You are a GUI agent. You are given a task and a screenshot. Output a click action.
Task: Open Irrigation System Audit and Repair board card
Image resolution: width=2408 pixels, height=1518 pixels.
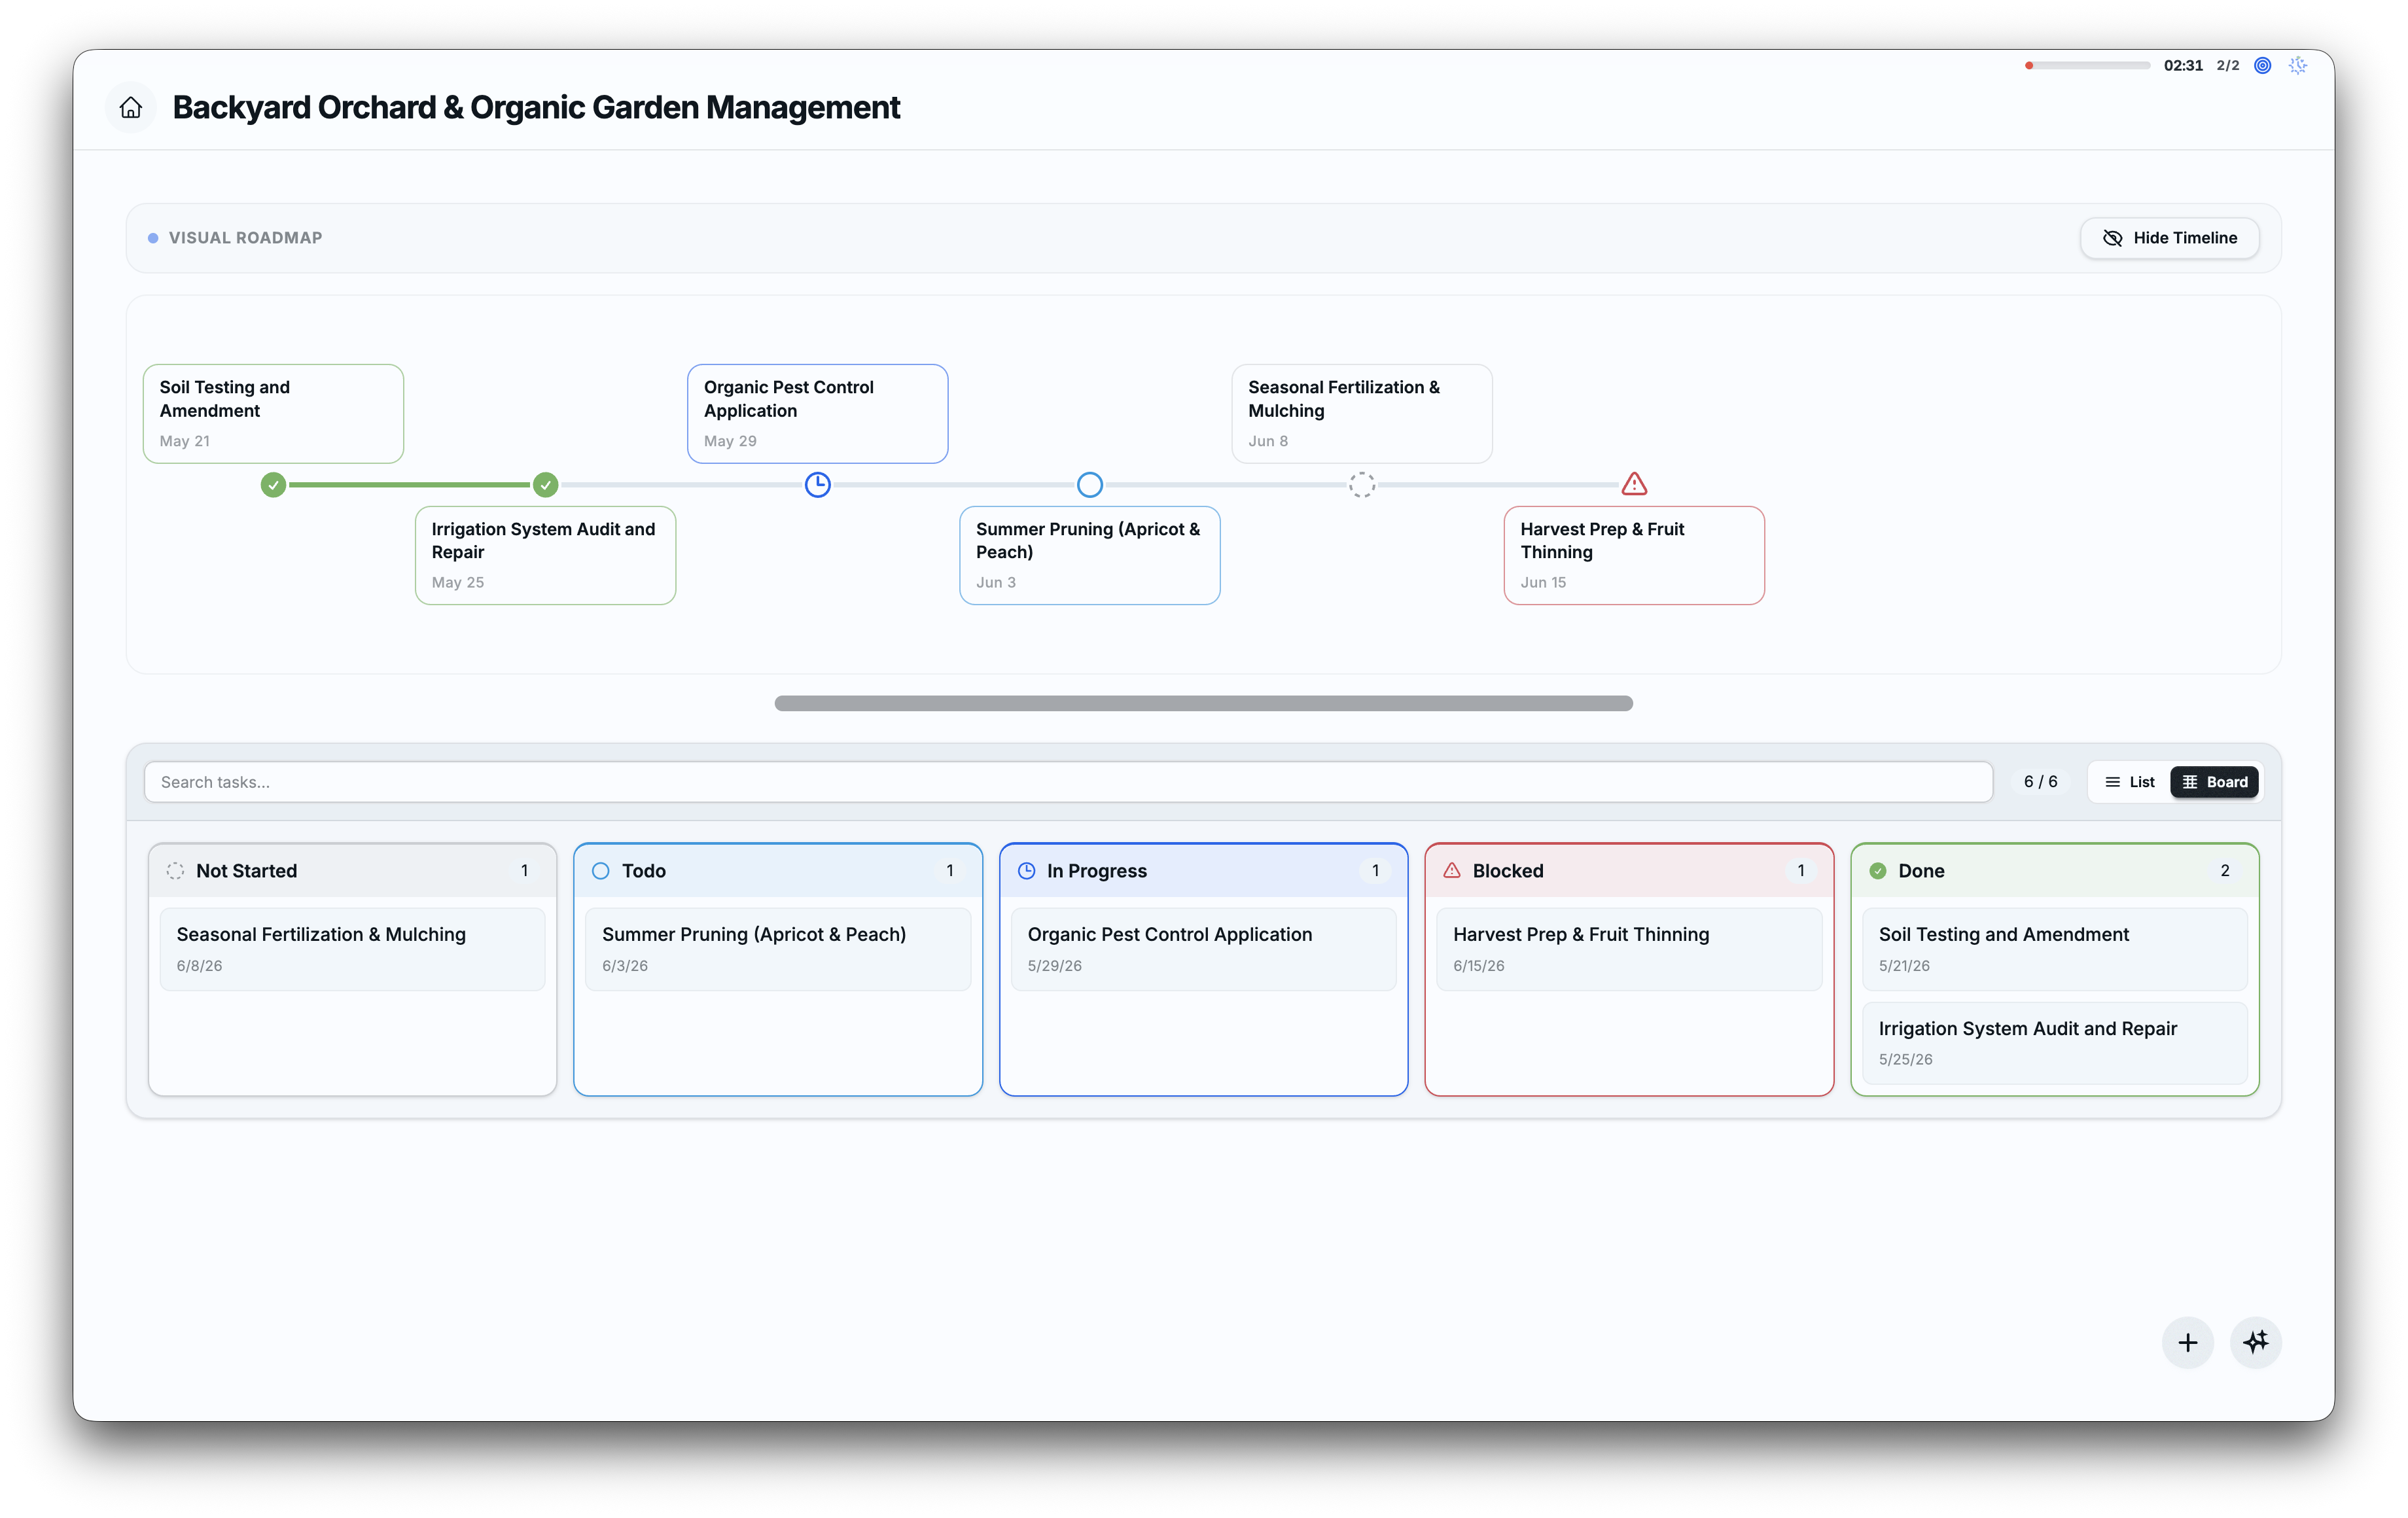pyautogui.click(x=2055, y=1043)
